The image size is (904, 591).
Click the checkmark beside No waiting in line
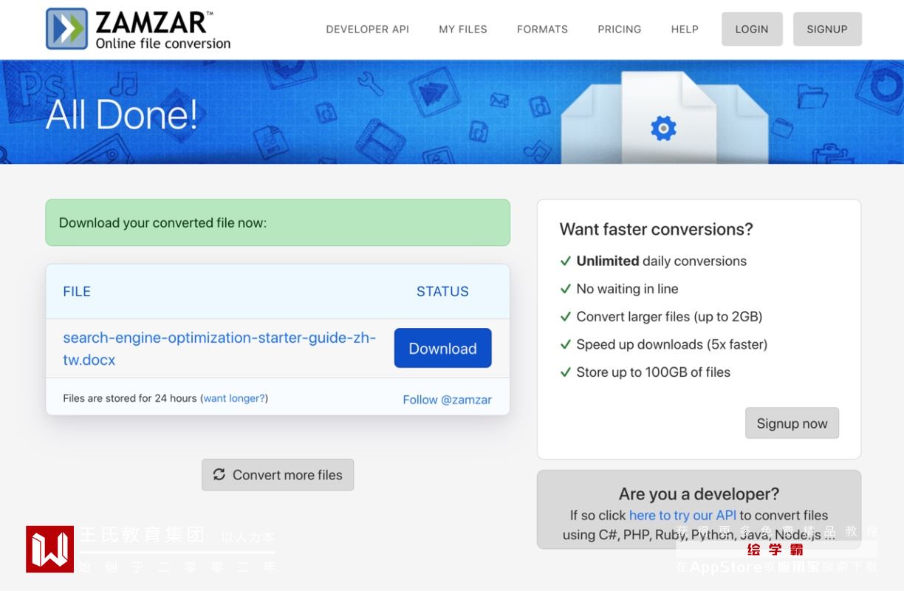pos(566,289)
